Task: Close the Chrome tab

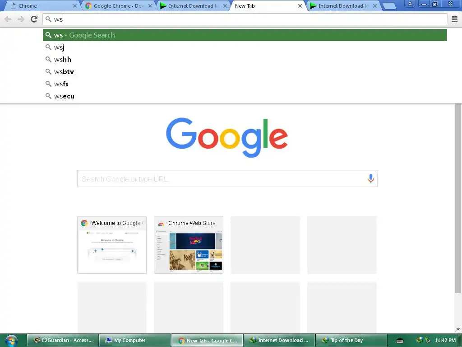Action: (75, 6)
